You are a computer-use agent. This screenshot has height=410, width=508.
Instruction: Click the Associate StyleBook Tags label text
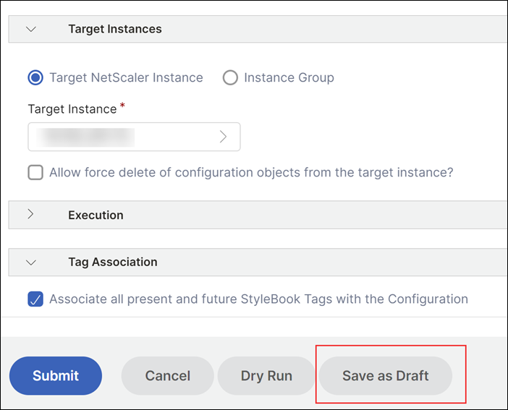[258, 299]
